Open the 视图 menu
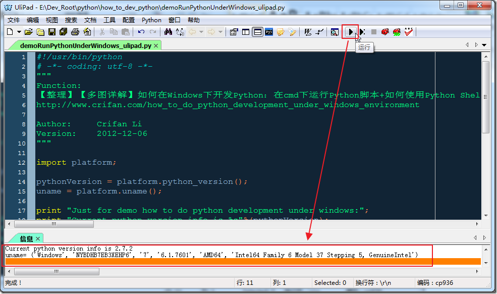Image resolution: width=497 pixels, height=294 pixels. point(52,20)
